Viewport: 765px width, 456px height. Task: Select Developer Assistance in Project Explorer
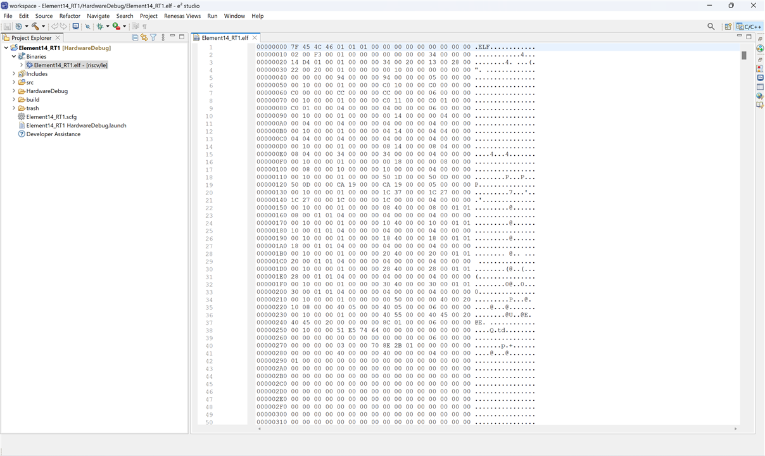[53, 134]
